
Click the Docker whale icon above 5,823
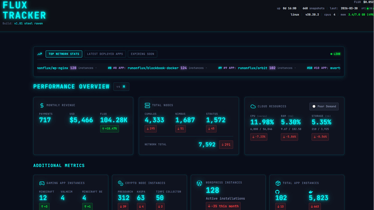pos(311,191)
